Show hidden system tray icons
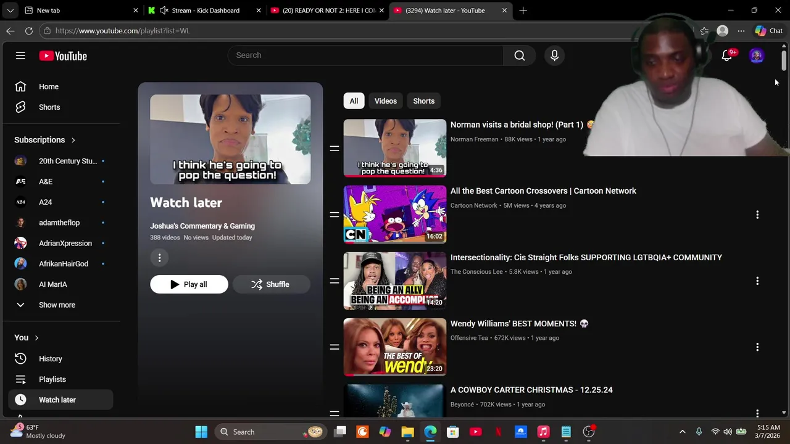 pos(682,432)
